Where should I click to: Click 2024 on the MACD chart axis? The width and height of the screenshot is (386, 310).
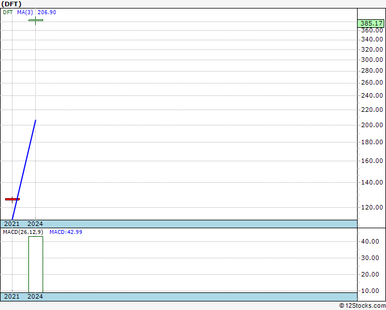[x=35, y=296]
